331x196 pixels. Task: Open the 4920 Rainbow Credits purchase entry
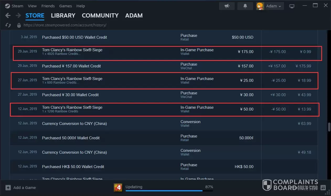72,51
